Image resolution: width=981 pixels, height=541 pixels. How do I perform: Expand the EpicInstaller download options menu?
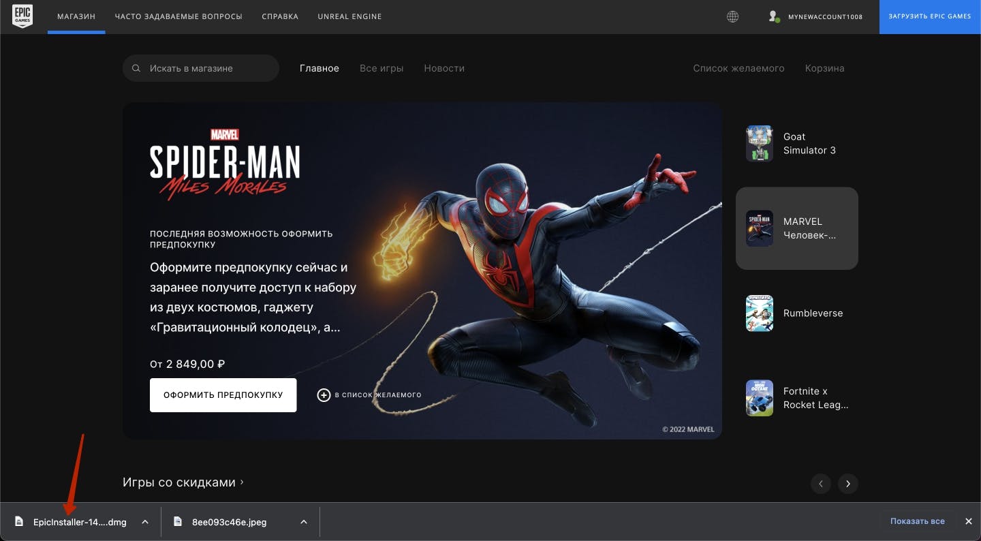point(145,522)
